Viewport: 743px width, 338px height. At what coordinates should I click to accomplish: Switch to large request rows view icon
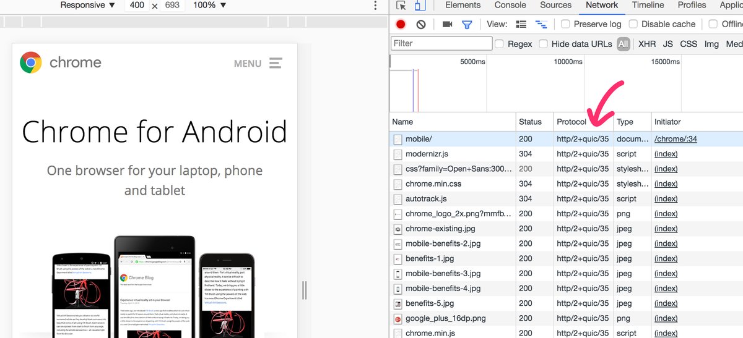[x=521, y=24]
